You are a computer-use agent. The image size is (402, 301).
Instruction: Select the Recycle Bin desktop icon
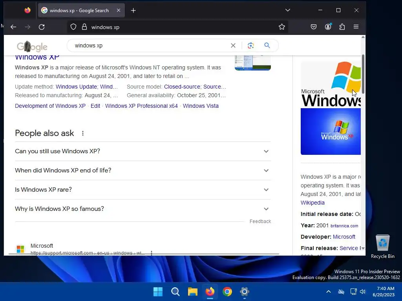point(382,247)
